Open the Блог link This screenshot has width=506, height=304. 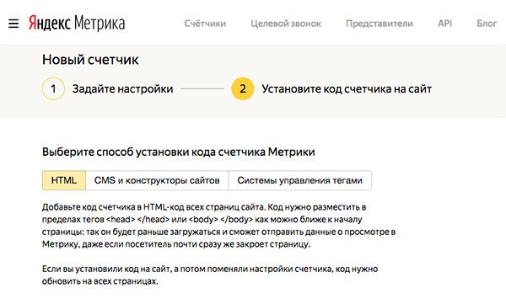[x=487, y=24]
